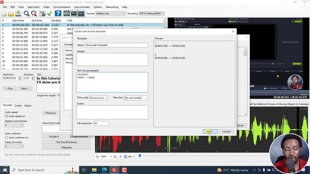Click the waveform play button icon

point(121,157)
